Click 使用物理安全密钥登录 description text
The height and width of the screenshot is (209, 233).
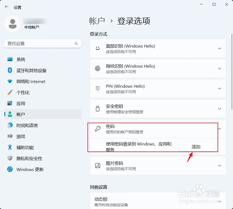pyautogui.click(x=125, y=112)
